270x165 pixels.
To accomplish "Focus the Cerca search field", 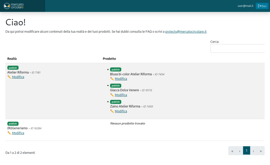I will click(238, 48).
